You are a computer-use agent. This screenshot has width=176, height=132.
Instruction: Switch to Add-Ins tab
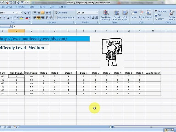pos(63,7)
